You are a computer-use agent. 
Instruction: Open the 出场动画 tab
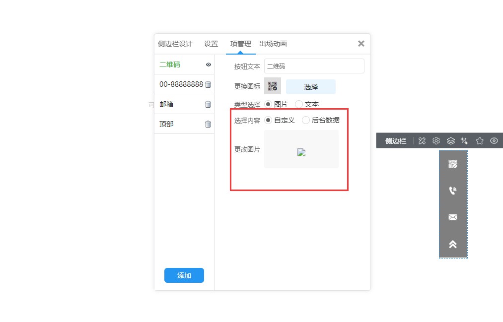[x=273, y=44]
